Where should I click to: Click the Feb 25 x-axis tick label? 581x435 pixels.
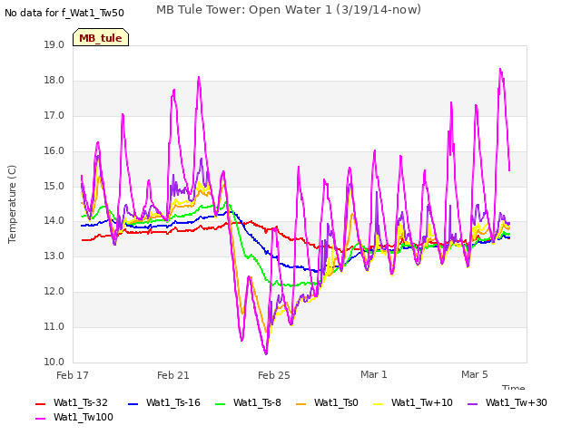[x=274, y=375]
